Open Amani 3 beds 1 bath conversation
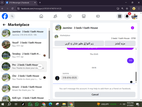The height and width of the screenshot is (107, 142). coord(24,89)
